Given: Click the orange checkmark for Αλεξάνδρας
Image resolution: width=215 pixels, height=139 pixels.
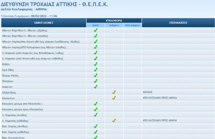Looking at the screenshot, I should coord(114,92).
